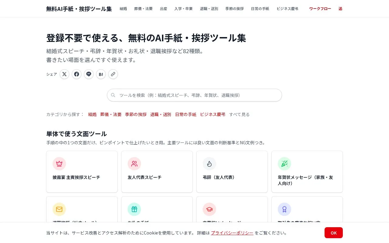Click the yellow envelope icon card
Viewport: 389px width, 243px height.
59,209
